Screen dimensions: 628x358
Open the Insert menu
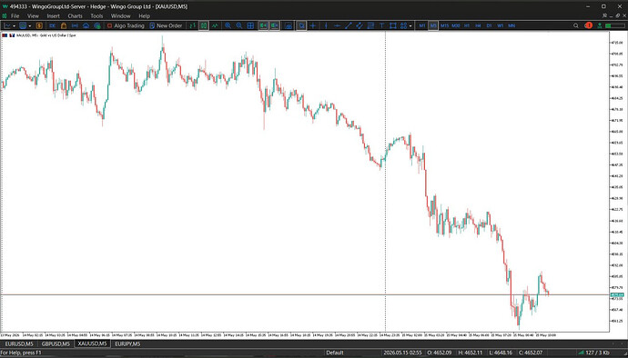[x=53, y=16]
